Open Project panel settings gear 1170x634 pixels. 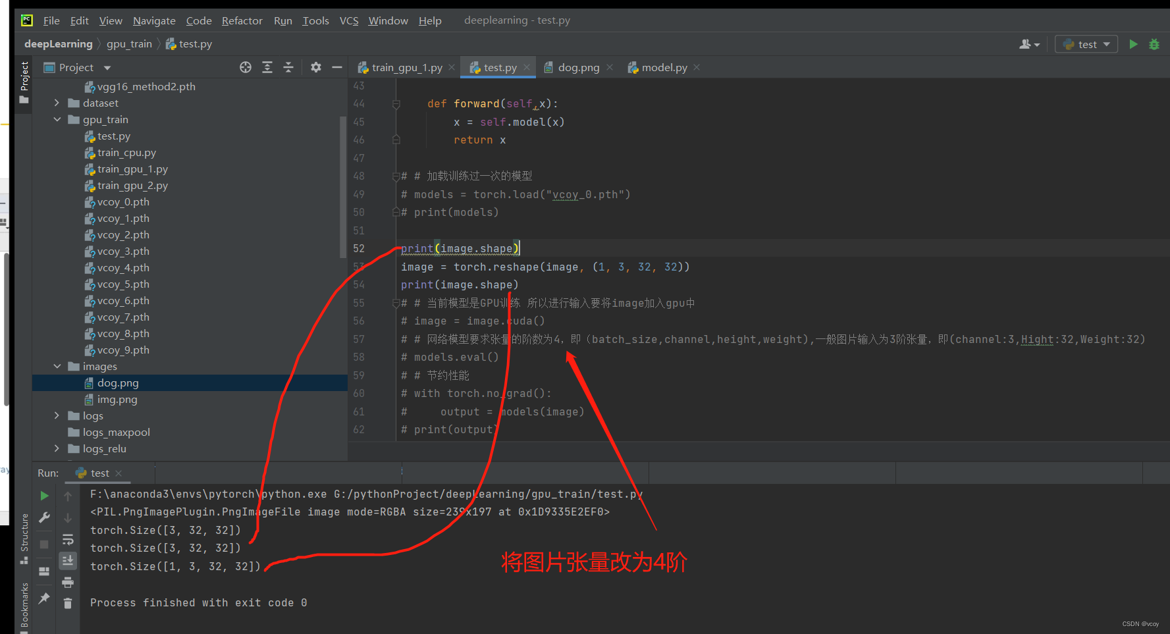click(316, 67)
